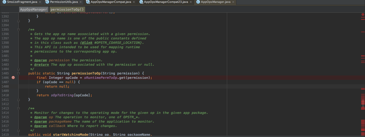Select the AppOpsManager.java tab

tap(215, 2)
